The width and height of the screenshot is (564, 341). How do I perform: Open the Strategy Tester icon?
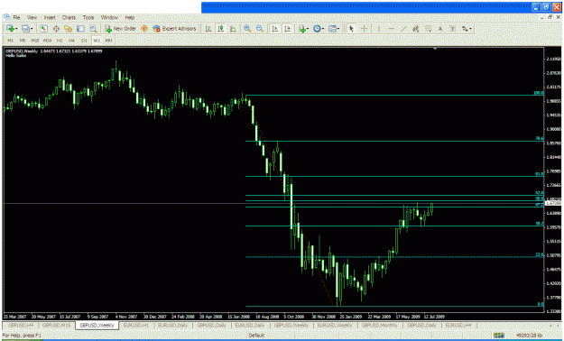(93, 29)
